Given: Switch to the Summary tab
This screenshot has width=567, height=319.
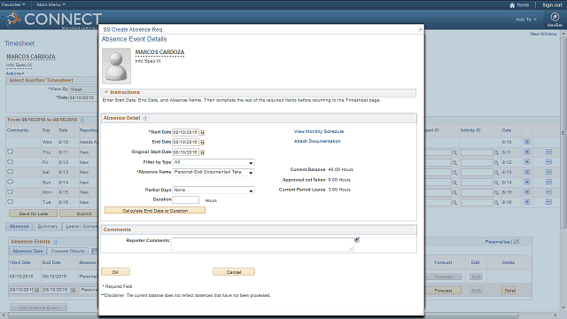Looking at the screenshot, I should (x=47, y=227).
